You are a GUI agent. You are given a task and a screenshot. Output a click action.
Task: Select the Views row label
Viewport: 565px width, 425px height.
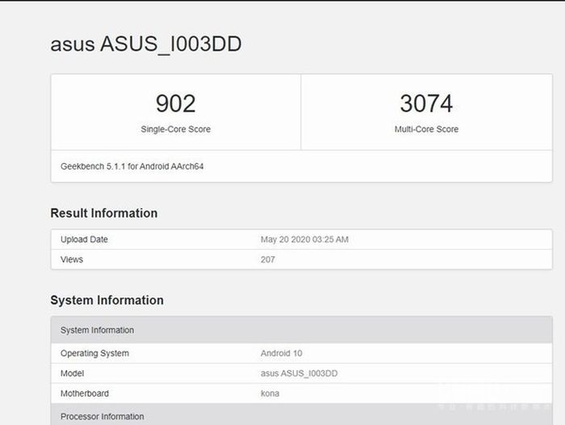(72, 259)
